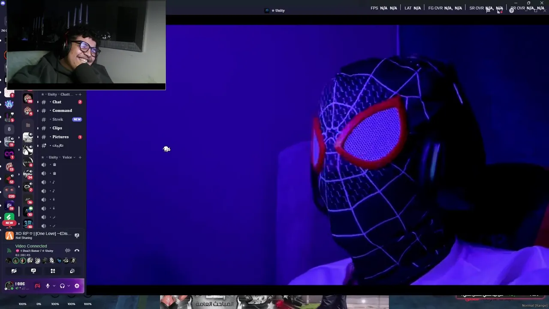Open the server icon with badge 19
Viewport: 549px width, 309px height.
click(9, 206)
